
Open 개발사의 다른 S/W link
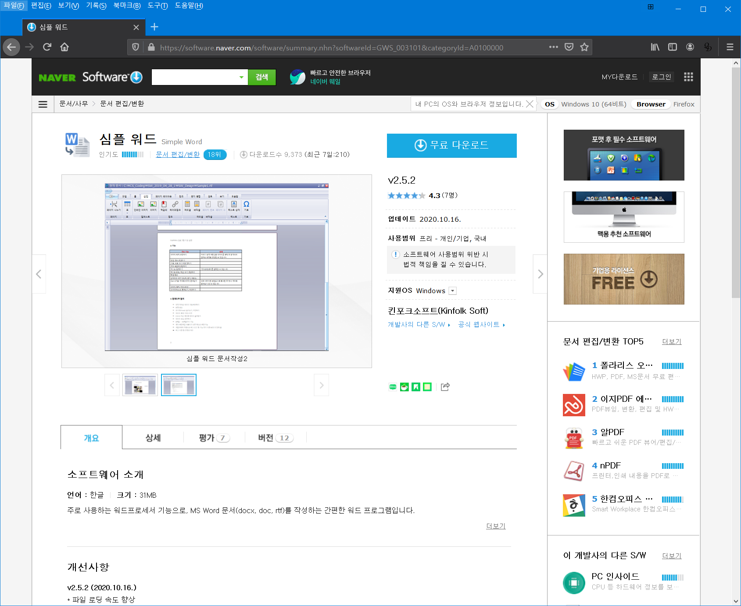pos(419,325)
